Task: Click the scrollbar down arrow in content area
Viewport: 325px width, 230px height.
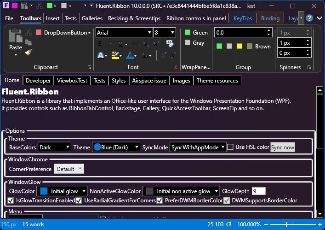Action: (319, 213)
